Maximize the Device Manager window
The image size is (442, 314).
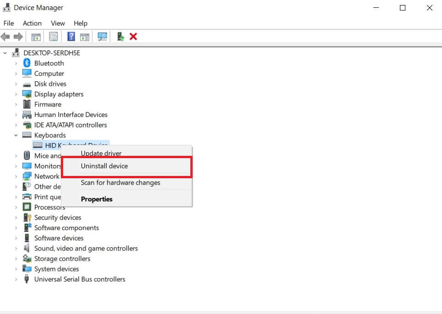403,8
